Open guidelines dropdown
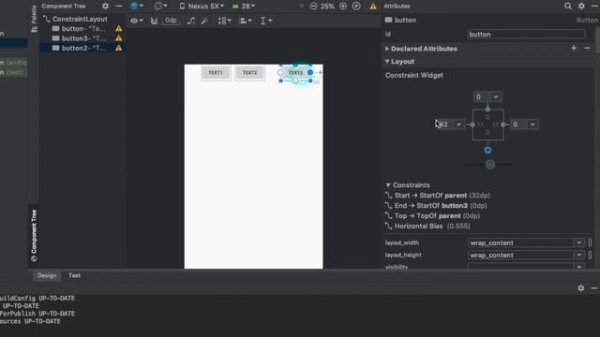This screenshot has height=337, width=600. click(266, 21)
